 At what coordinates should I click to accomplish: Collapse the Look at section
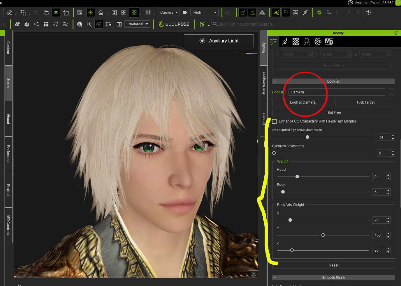275,81
